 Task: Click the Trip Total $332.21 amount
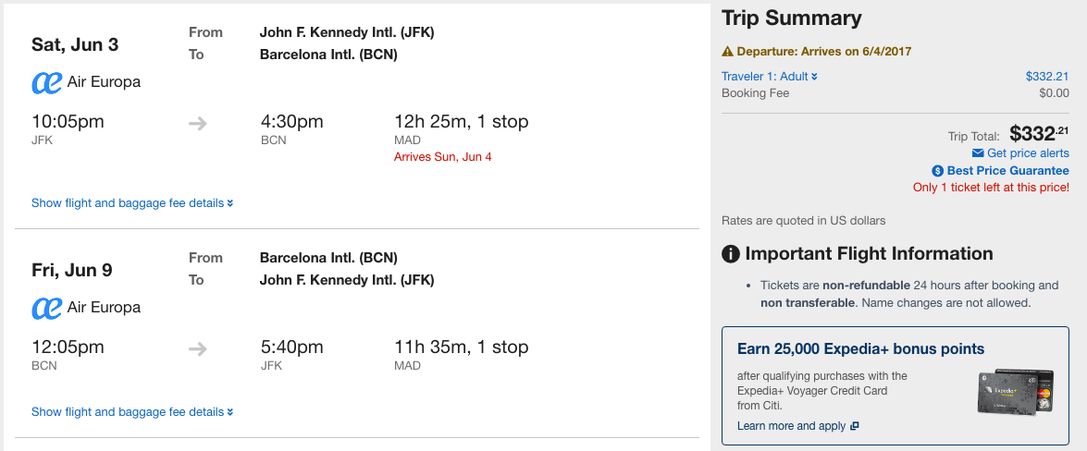click(1039, 132)
